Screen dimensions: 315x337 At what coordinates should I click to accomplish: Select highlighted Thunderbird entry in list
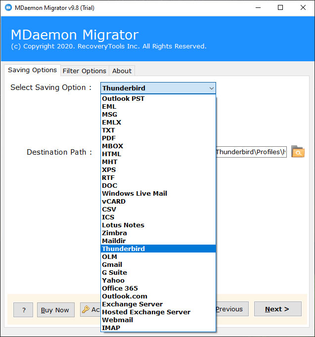tap(158, 249)
